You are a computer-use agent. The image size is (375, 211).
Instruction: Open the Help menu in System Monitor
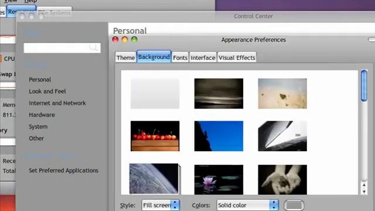coord(30,1)
